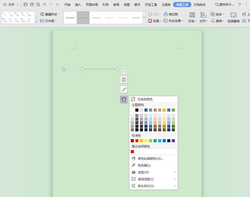Click the paintbrush shape style floating icon
Viewport: 250px width, 197px height.
click(123, 89)
